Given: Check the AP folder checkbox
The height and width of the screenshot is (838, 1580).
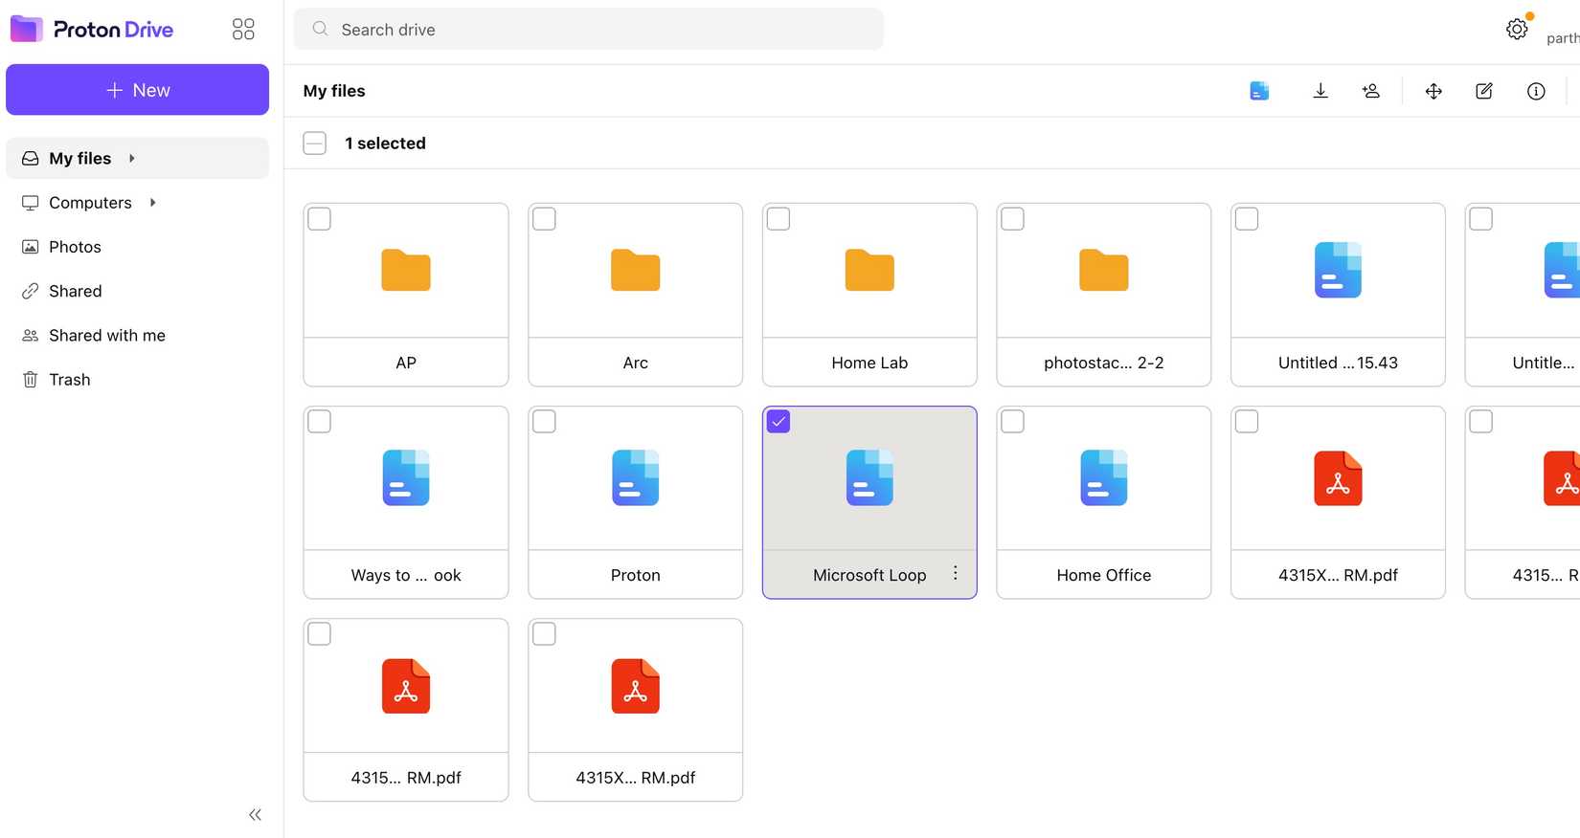Looking at the screenshot, I should coord(320,219).
